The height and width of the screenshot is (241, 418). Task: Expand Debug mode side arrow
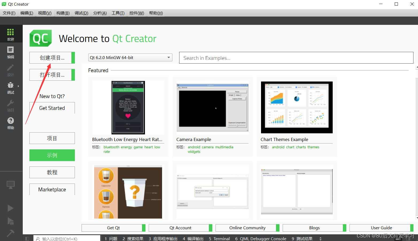pyautogui.click(x=18, y=86)
